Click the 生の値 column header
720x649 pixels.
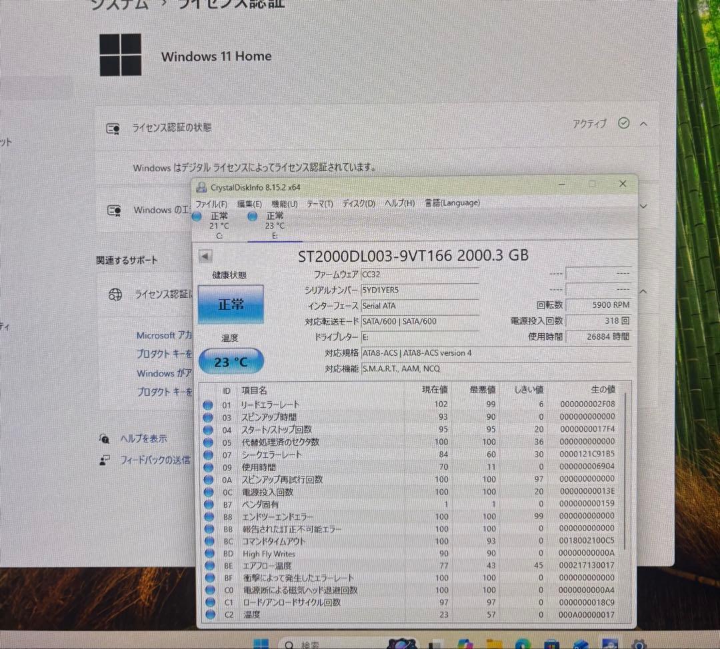click(603, 389)
